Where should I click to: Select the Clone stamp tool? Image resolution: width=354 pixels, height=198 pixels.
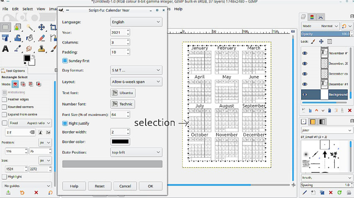pos(41,49)
